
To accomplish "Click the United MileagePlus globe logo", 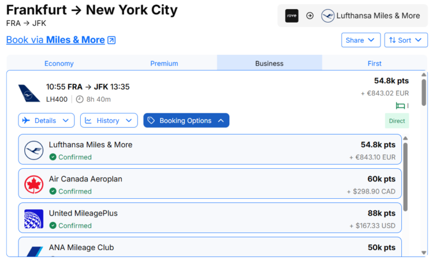I will click(x=33, y=219).
